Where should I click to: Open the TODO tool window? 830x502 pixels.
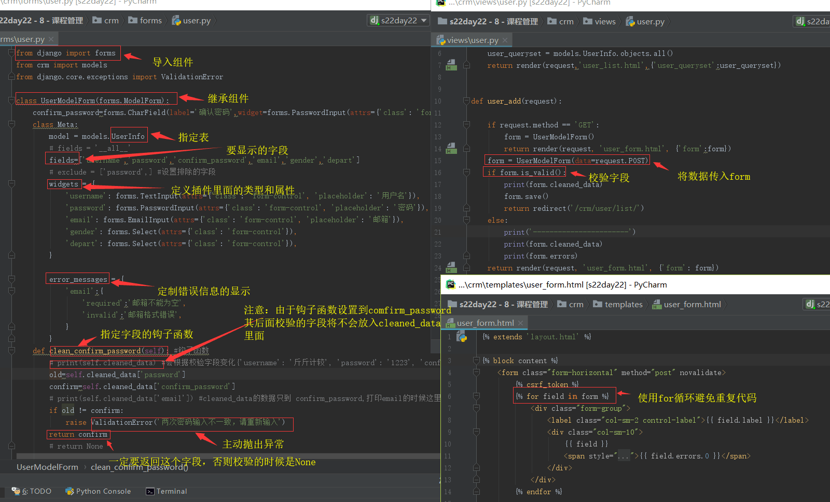tap(32, 491)
